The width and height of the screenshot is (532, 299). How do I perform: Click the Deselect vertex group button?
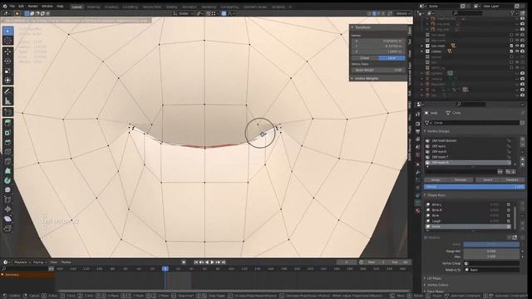tap(512, 180)
